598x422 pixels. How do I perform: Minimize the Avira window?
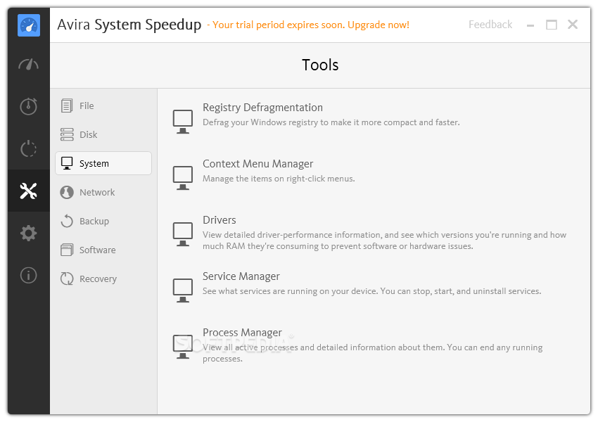(530, 25)
